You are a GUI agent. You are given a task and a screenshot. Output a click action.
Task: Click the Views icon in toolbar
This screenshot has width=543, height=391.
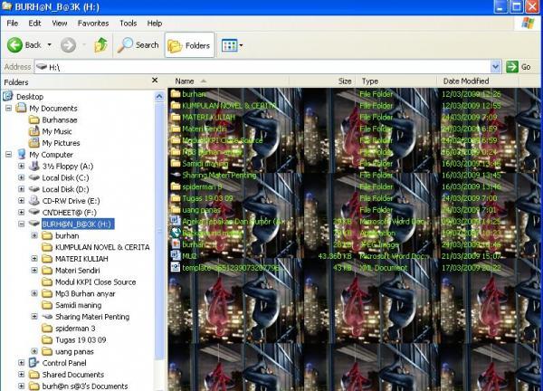229,45
